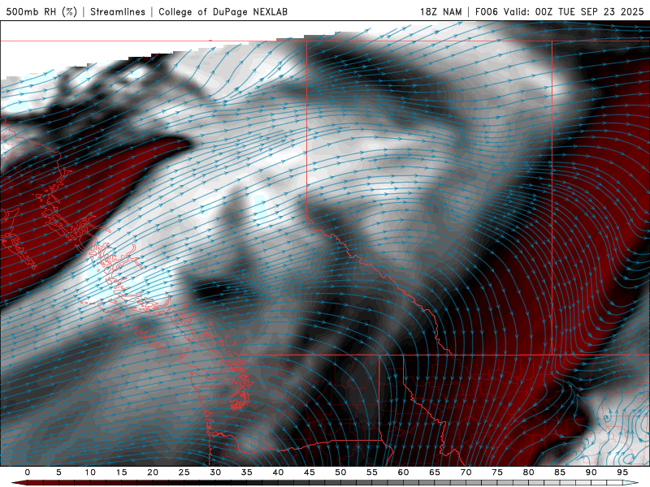Click the colorbar label "50"

click(x=340, y=472)
